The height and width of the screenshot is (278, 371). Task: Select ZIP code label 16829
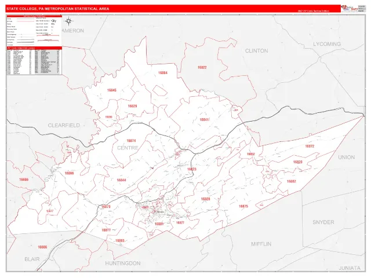tap(132, 106)
